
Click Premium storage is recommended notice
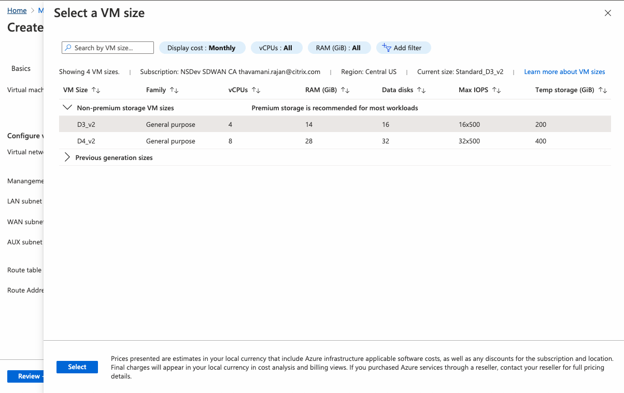(335, 108)
